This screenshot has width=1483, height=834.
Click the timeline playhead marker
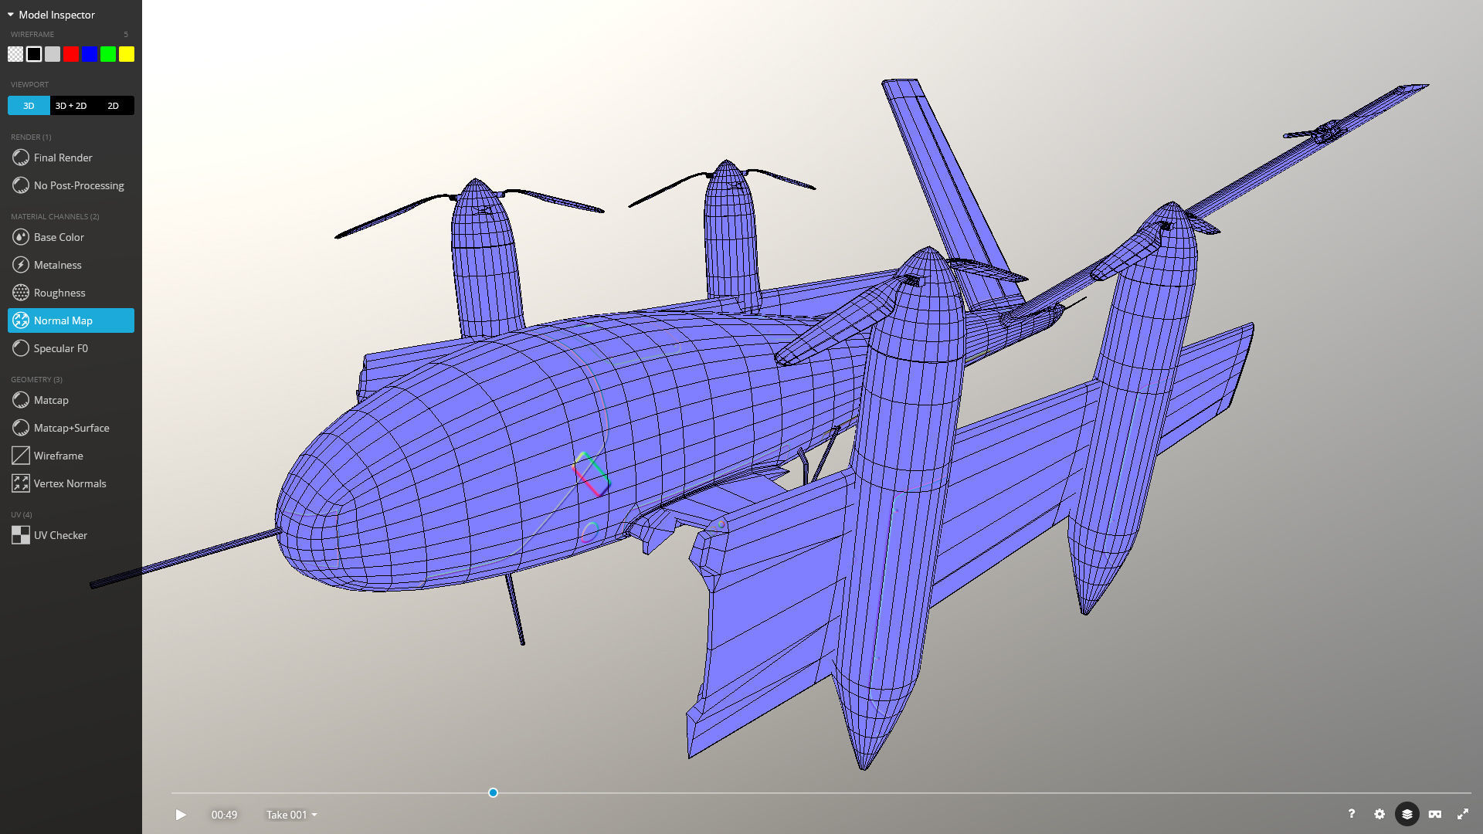tap(493, 793)
